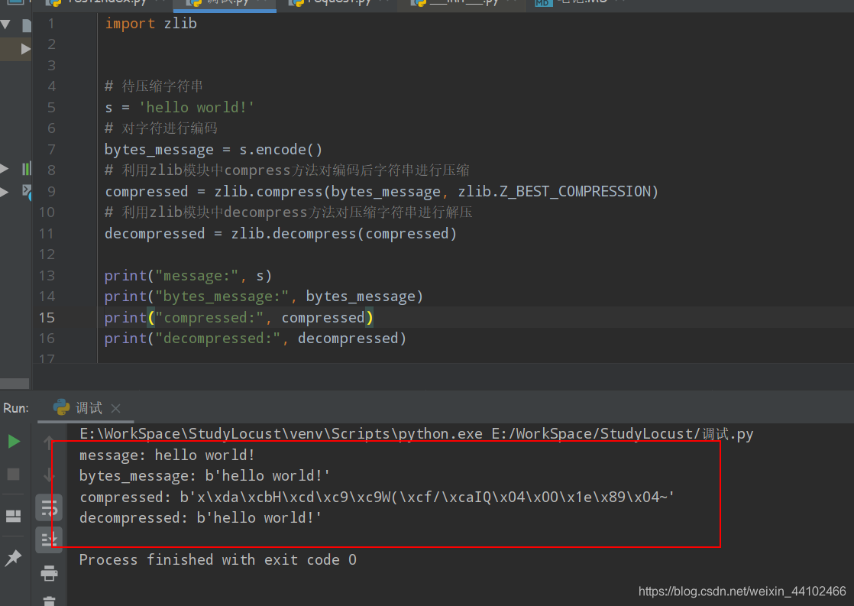Click the string 'hello world!' on line 5
854x606 pixels.
[196, 107]
